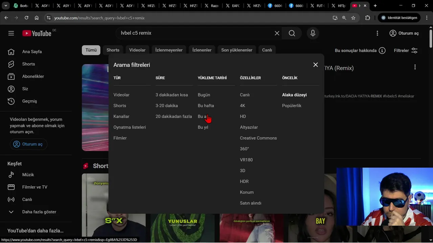
Task: Bookmark page with star icon
Action: pyautogui.click(x=353, y=18)
